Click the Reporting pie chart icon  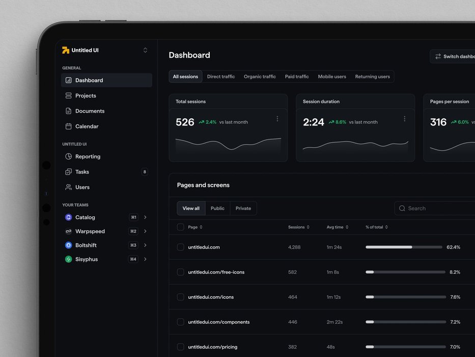tap(69, 157)
